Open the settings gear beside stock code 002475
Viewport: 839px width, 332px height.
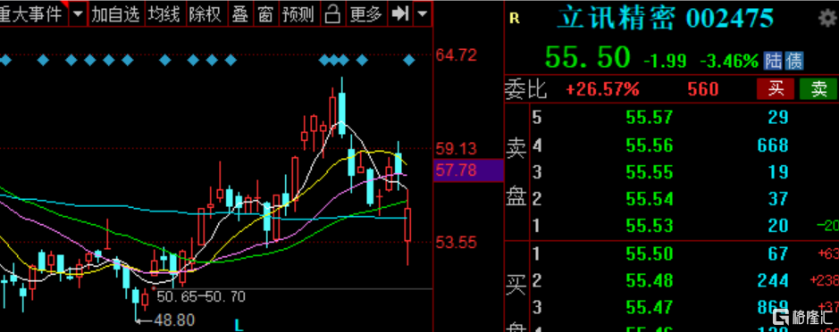pos(827,18)
